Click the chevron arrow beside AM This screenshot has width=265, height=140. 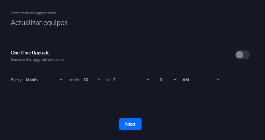pyautogui.click(x=218, y=79)
